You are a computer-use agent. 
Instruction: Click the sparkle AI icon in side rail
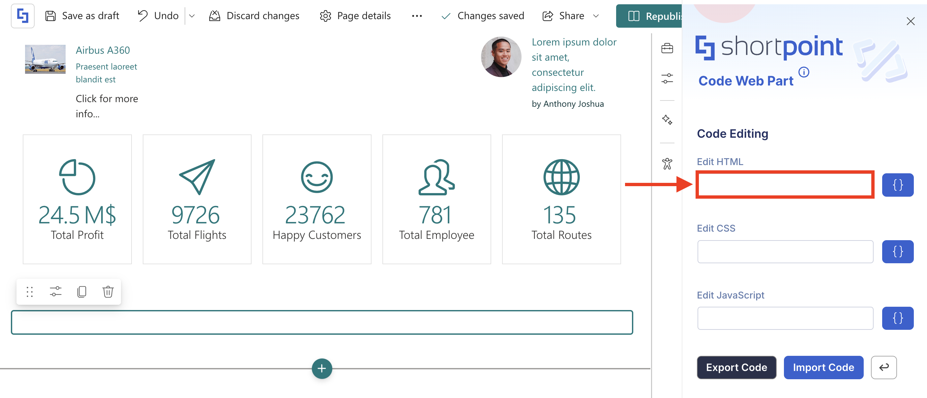[667, 120]
